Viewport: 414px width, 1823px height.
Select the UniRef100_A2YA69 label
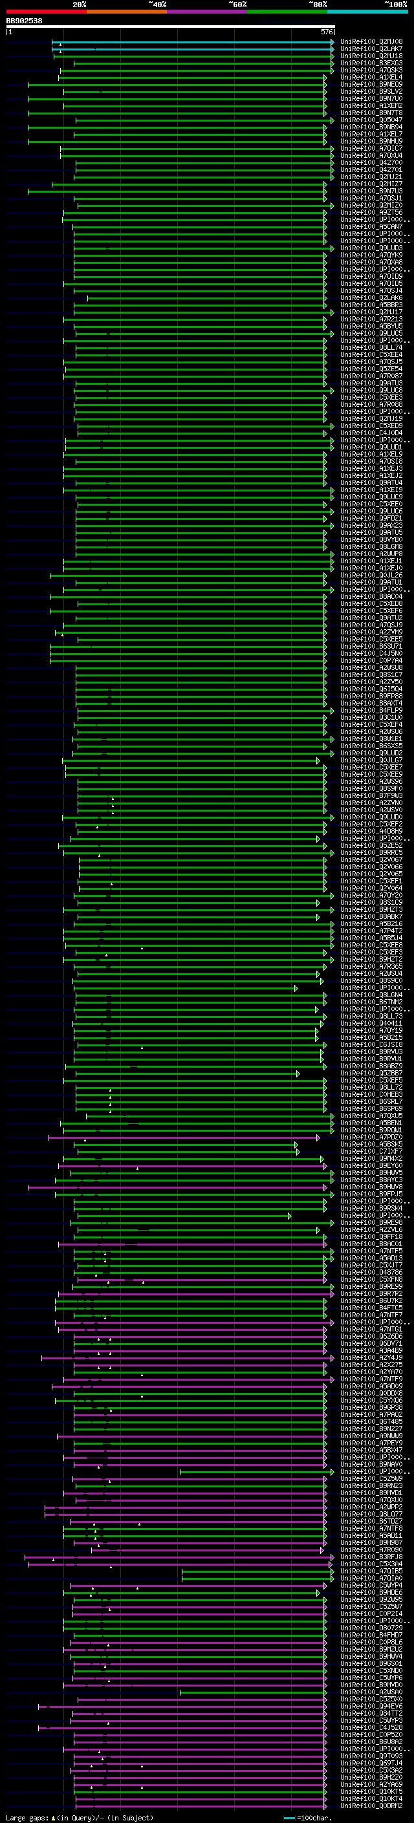[x=371, y=1785]
